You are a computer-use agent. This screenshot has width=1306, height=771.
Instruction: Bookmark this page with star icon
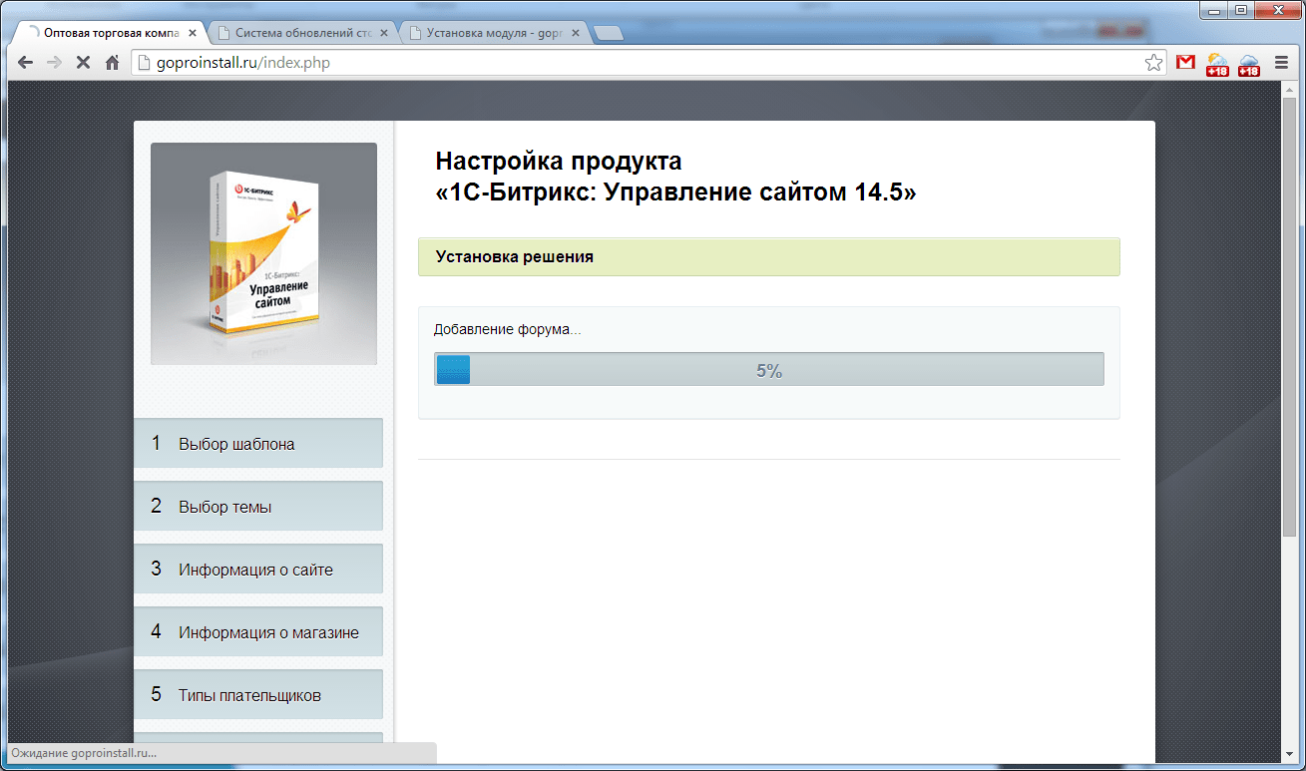pyautogui.click(x=1153, y=63)
